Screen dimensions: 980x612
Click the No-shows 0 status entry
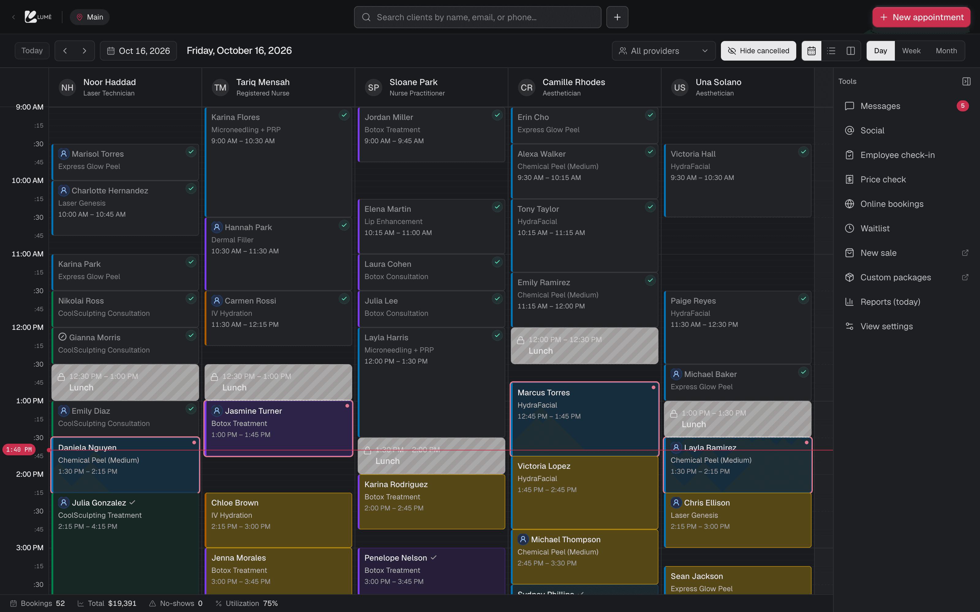click(176, 603)
